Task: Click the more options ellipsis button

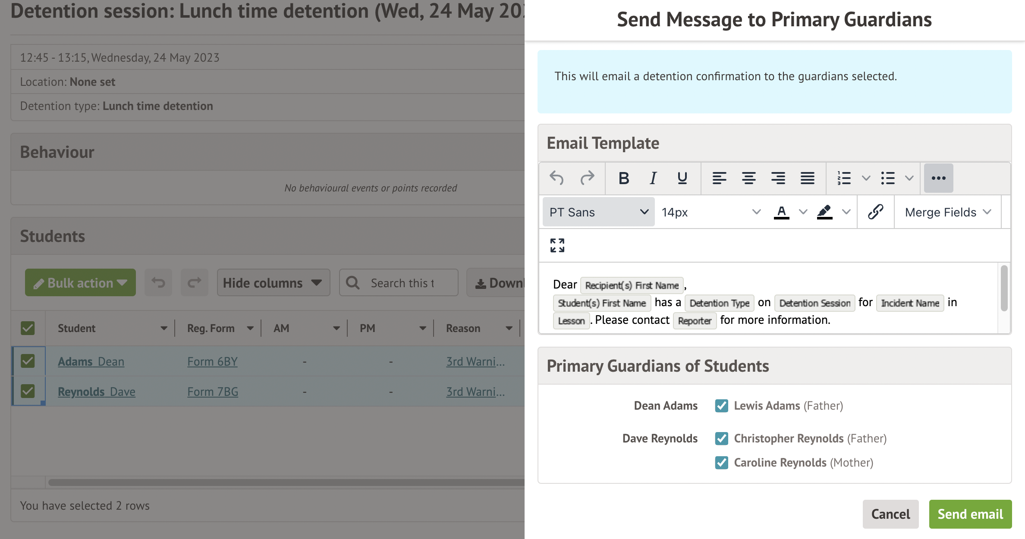Action: tap(938, 178)
